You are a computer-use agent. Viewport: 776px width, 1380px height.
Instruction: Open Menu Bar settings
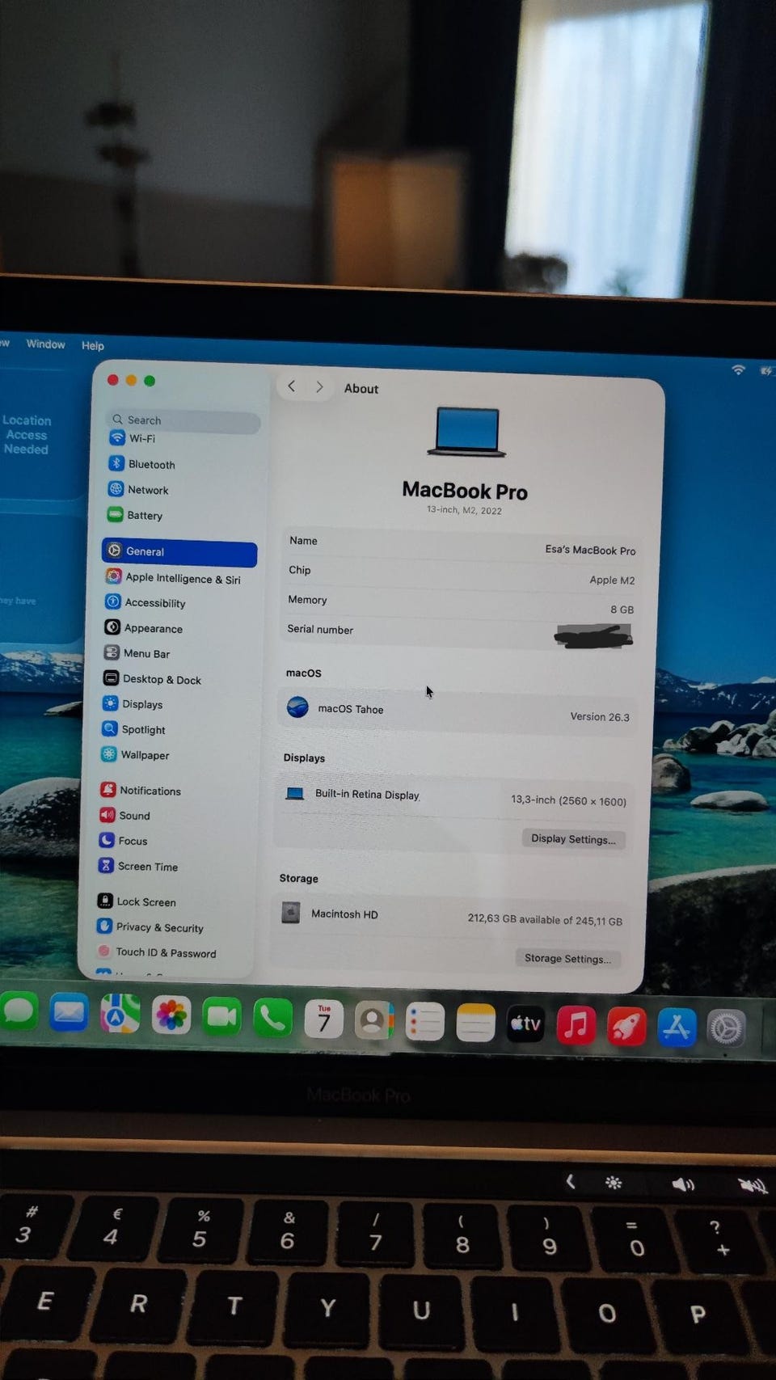[x=137, y=653]
